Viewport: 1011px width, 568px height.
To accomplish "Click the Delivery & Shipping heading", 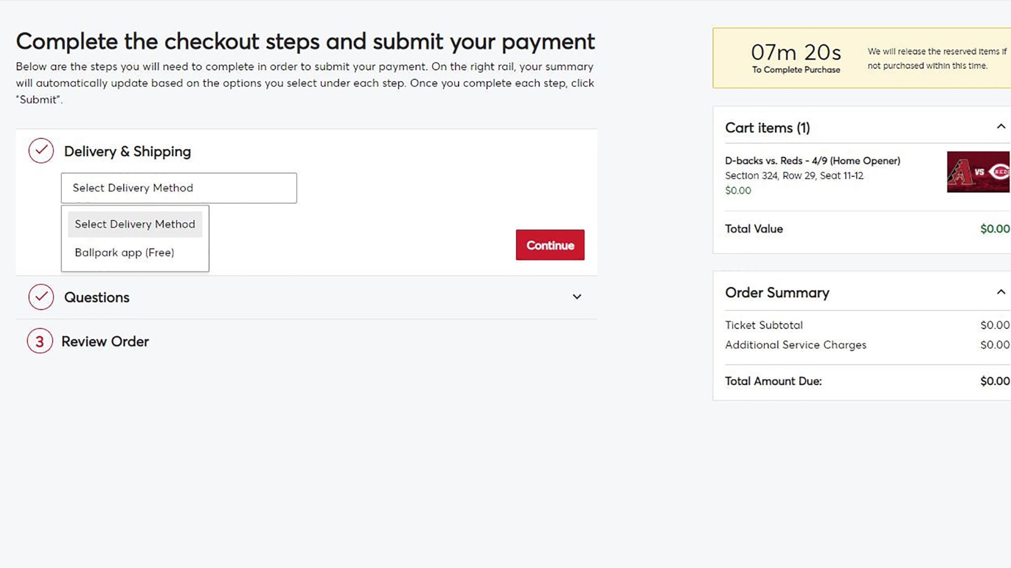I will (127, 151).
